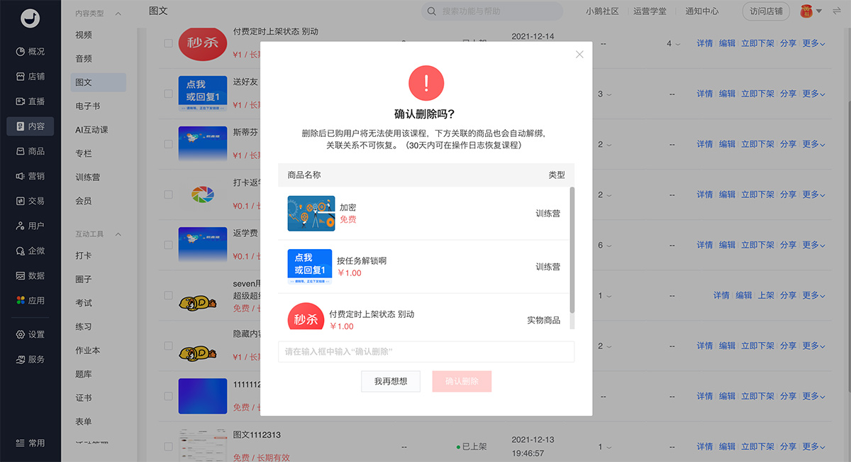Close the delete confirmation dialog
Screen dimensions: 851x462
579,55
